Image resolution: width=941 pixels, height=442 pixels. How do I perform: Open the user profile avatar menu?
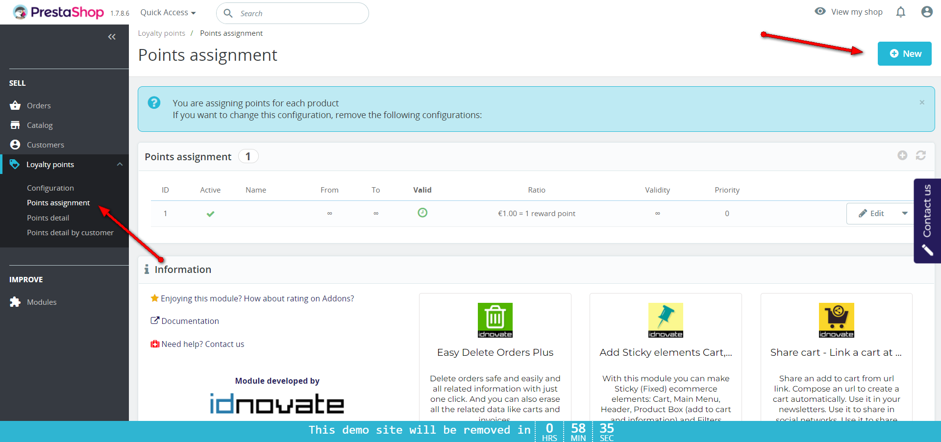[927, 12]
